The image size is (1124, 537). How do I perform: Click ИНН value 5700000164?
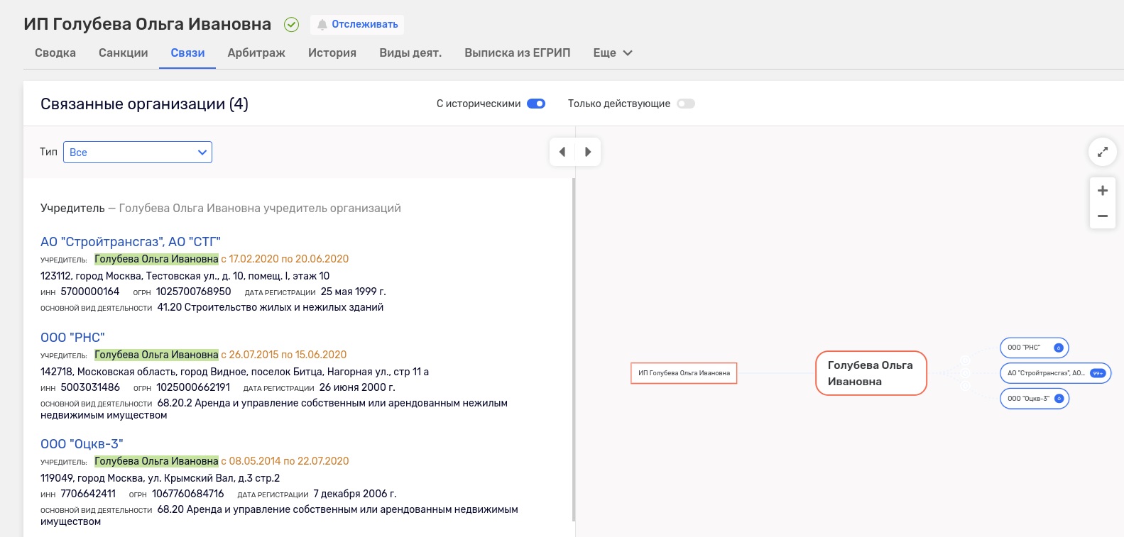click(x=90, y=292)
